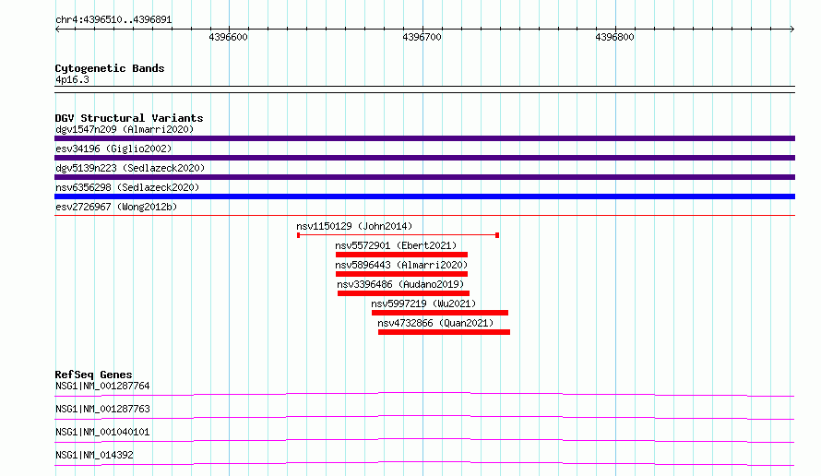The image size is (821, 476).
Task: Click the esv34196 (Giglio2002) label
Action: [113, 149]
